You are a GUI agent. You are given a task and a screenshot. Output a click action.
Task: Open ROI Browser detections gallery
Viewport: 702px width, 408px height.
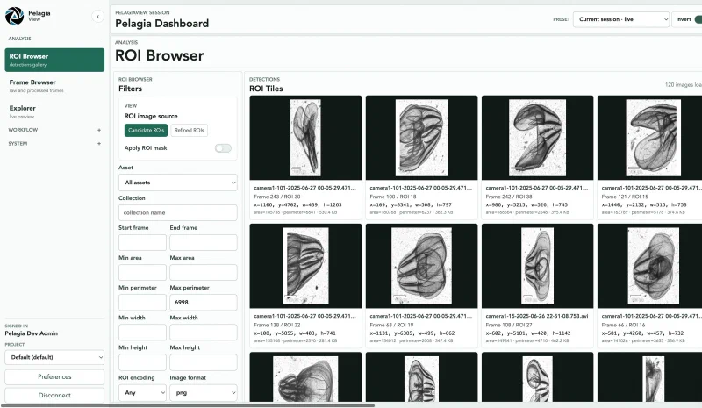tap(54, 60)
